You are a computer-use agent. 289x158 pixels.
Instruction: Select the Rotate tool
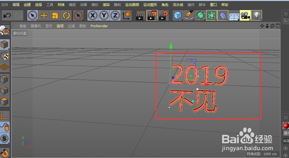click(x=66, y=15)
